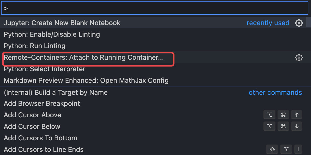Open keybinding settings gear for Jupyter command
This screenshot has width=311, height=155.
299,23
